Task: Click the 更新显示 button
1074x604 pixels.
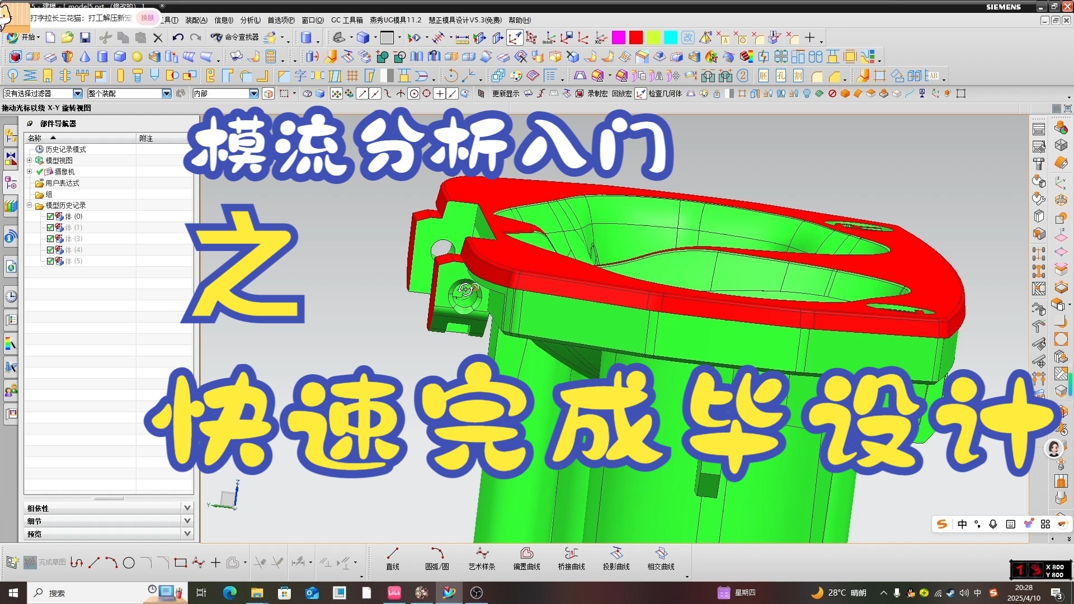Action: pyautogui.click(x=505, y=93)
